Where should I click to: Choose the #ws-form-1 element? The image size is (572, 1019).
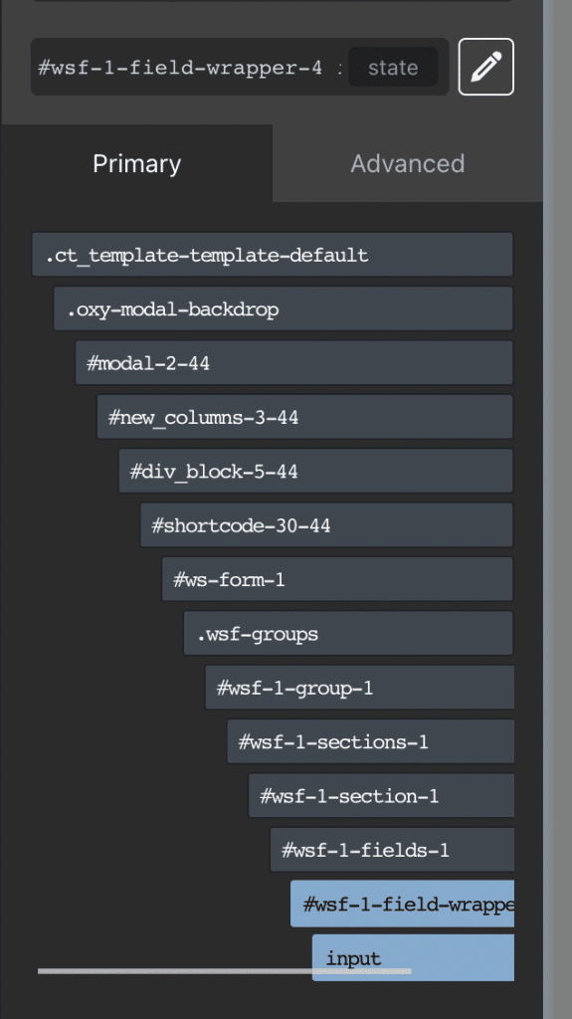[x=337, y=579]
